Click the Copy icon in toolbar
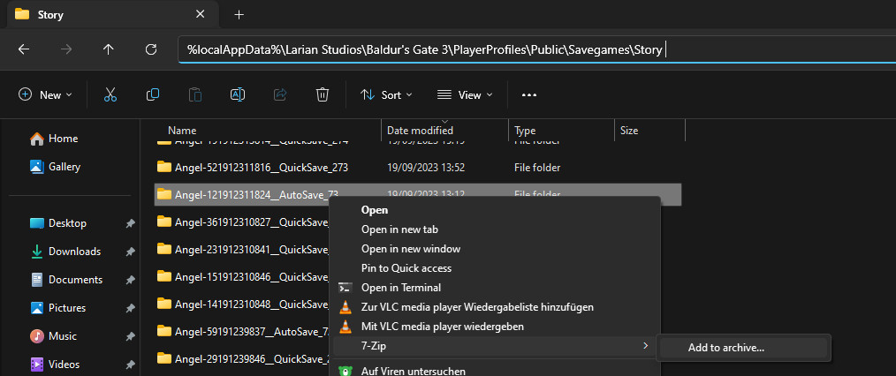This screenshot has height=376, width=896. [153, 94]
